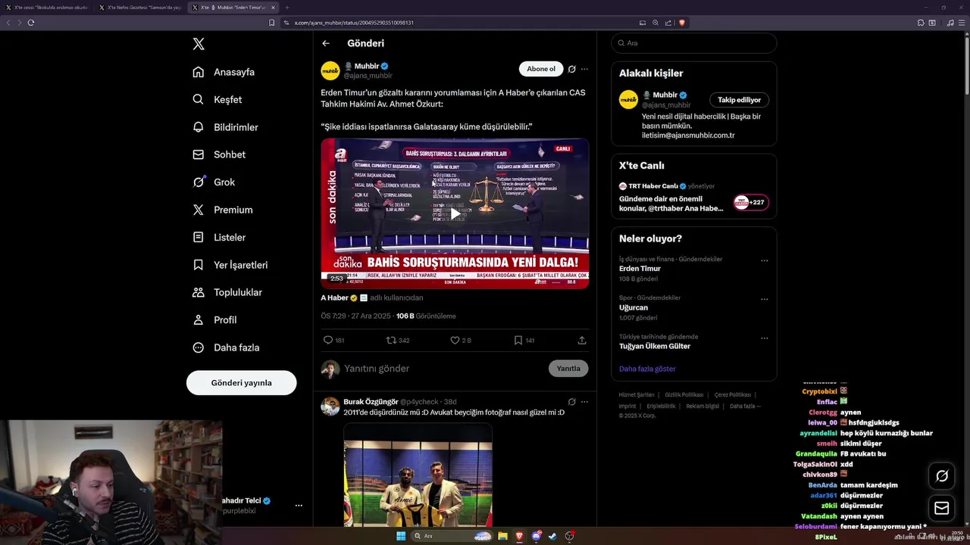Open Tuğyan Ülkem Gülter trend
The height and width of the screenshot is (545, 970).
655,346
